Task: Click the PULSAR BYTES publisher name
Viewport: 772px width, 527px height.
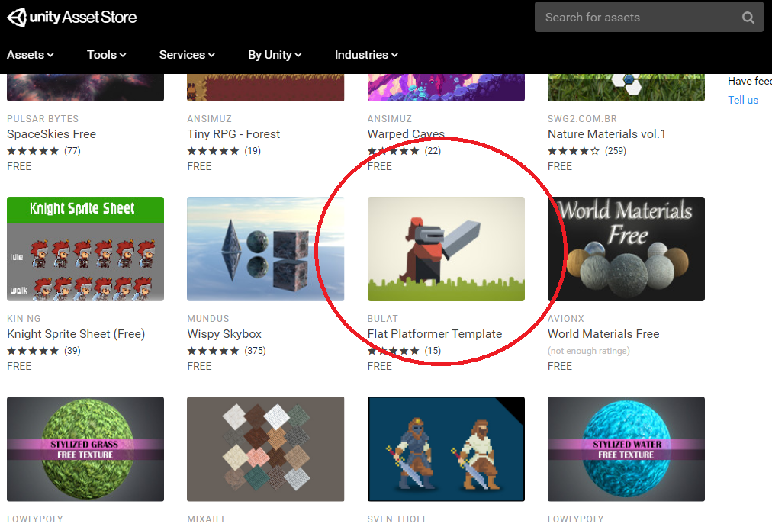Action: [x=43, y=118]
